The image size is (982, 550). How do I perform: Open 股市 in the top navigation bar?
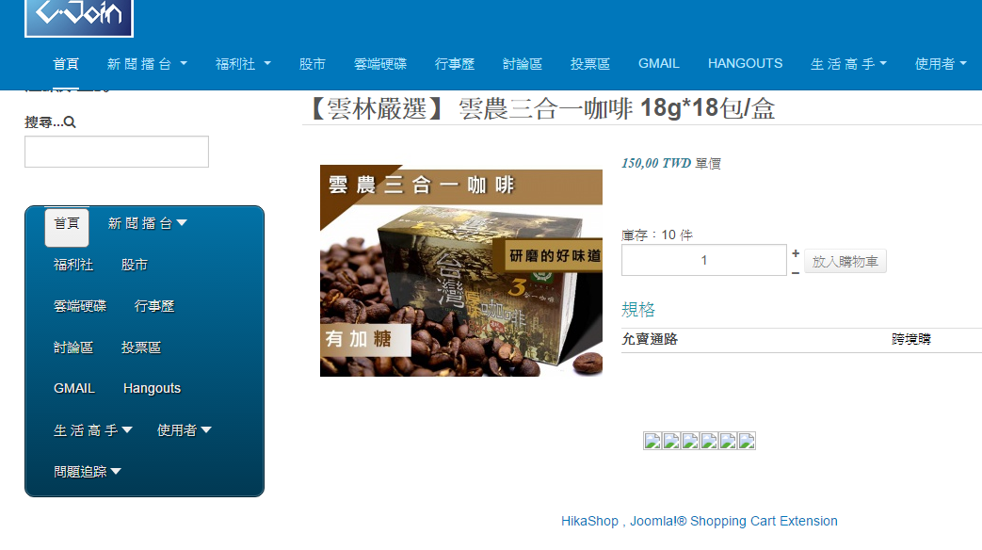pyautogui.click(x=313, y=64)
